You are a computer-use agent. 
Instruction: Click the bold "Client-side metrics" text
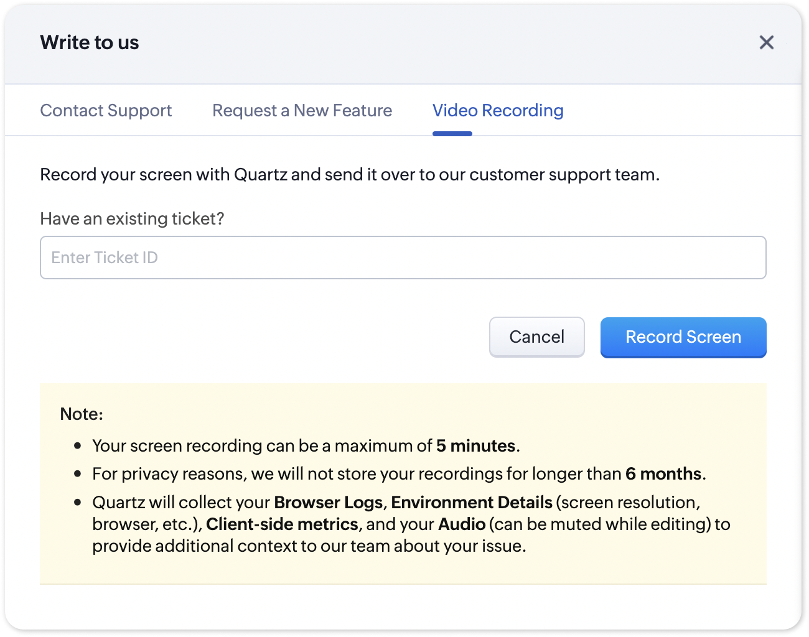pos(282,524)
